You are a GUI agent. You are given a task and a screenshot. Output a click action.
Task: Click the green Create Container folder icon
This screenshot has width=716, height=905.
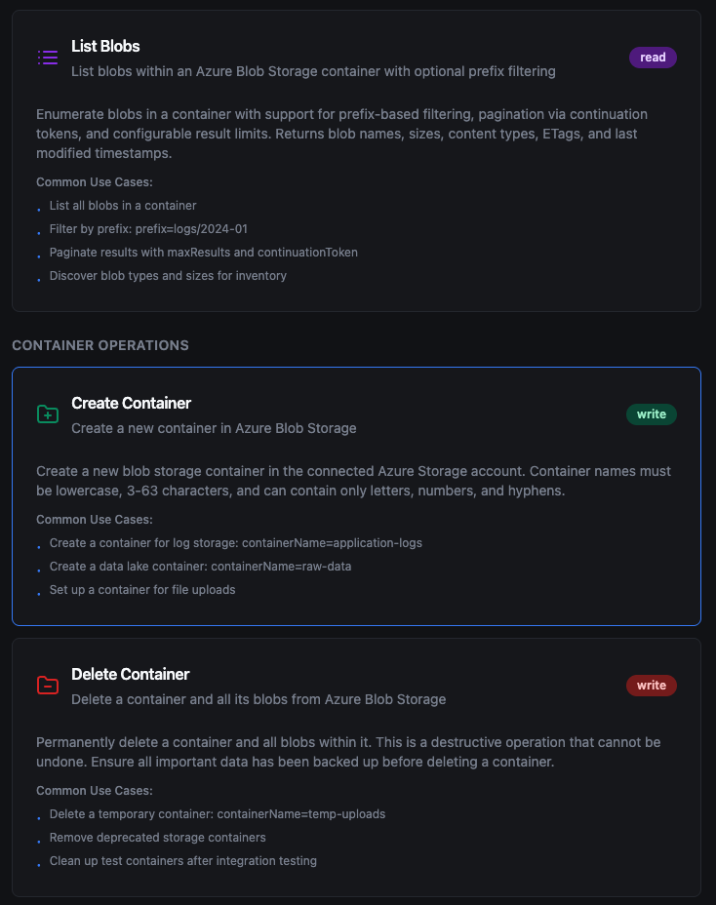pyautogui.click(x=48, y=414)
